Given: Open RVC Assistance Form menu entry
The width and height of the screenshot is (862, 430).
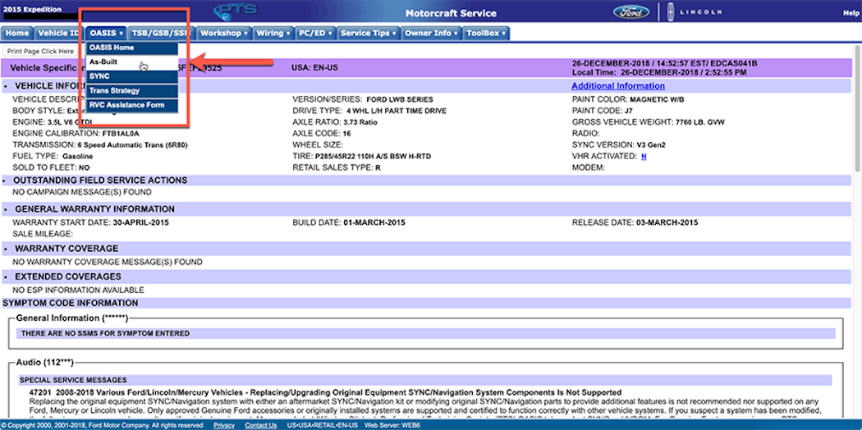Looking at the screenshot, I should tap(126, 105).
